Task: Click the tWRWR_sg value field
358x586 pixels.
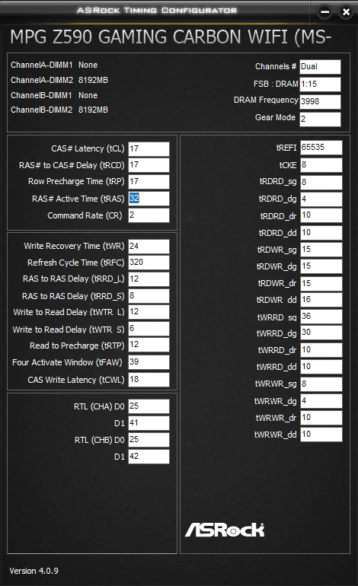Action: [x=321, y=384]
